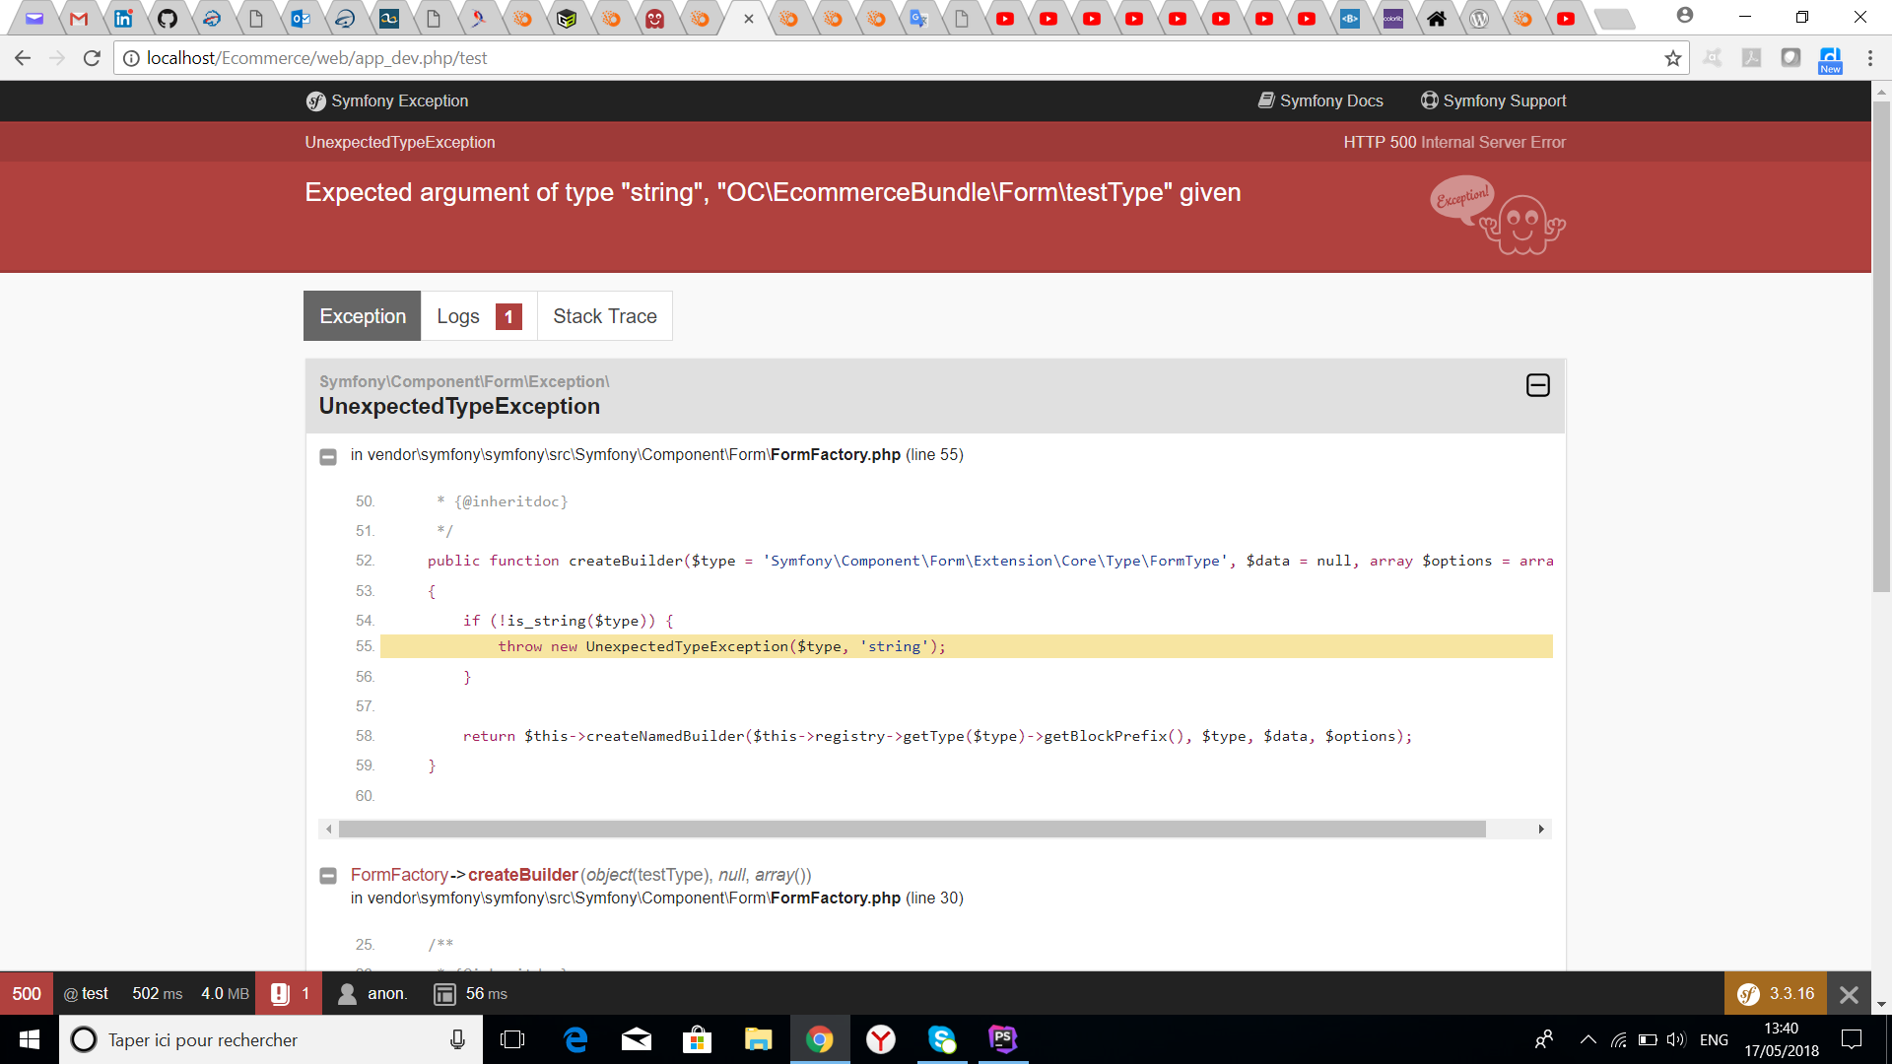Click the horizontal scrollbar below the code snippet
This screenshot has height=1064, width=1892.
(907, 829)
